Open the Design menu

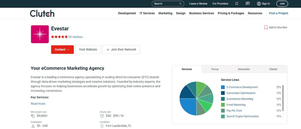181,13
